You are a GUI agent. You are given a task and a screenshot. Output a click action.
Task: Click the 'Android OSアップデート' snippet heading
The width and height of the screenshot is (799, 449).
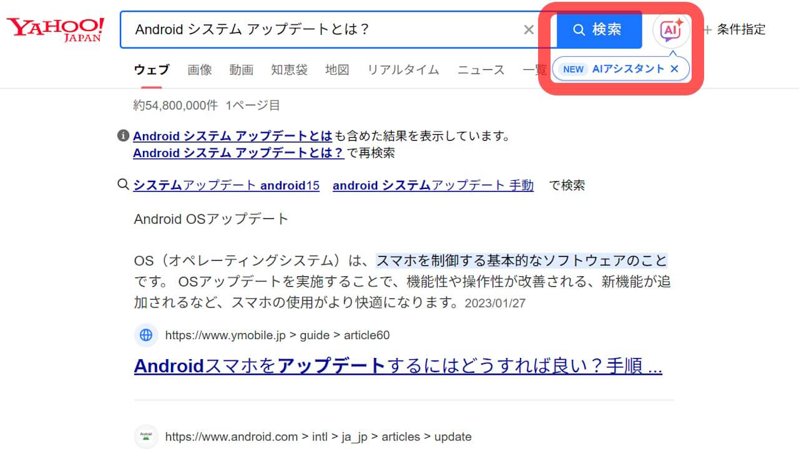click(211, 219)
